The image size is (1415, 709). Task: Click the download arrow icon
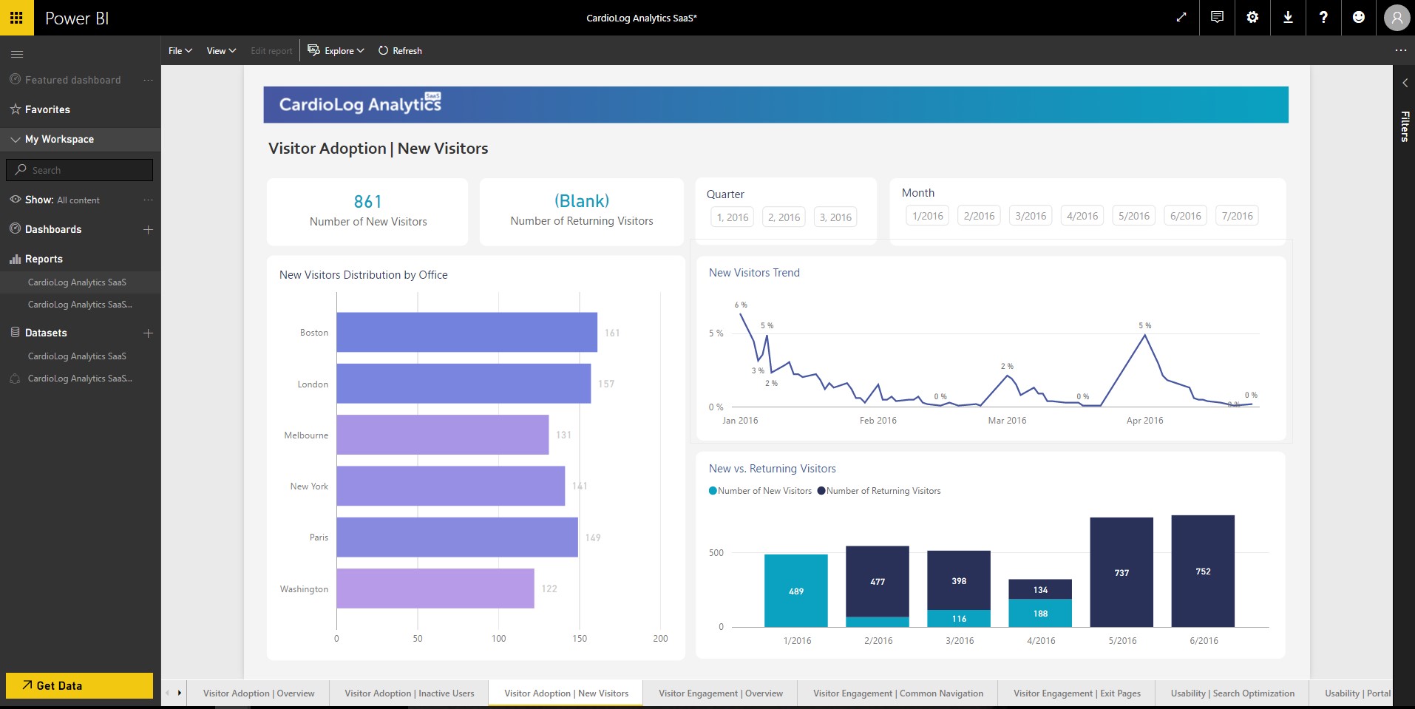pos(1288,17)
